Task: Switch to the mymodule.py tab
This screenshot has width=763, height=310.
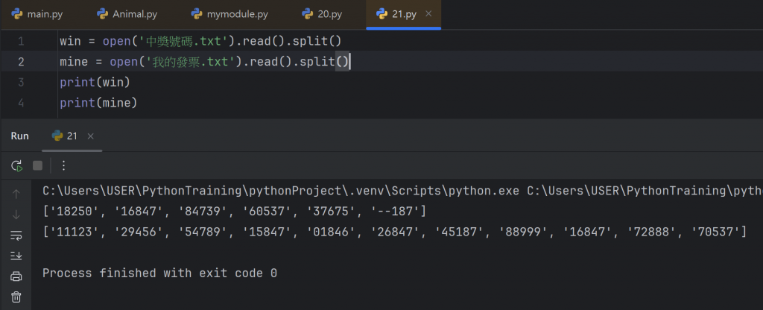Action: click(x=231, y=14)
